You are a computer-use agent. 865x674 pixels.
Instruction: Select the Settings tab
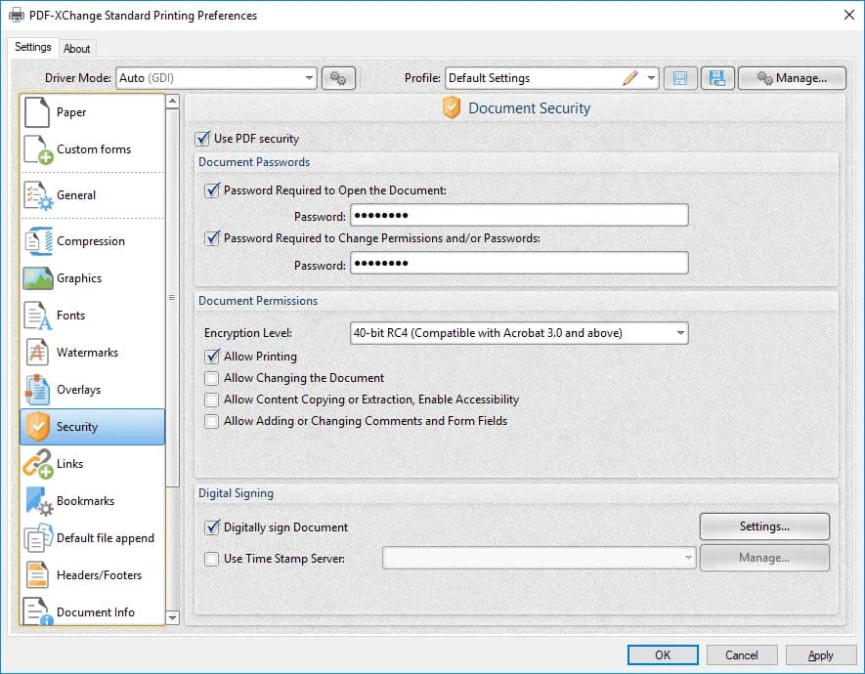32,47
